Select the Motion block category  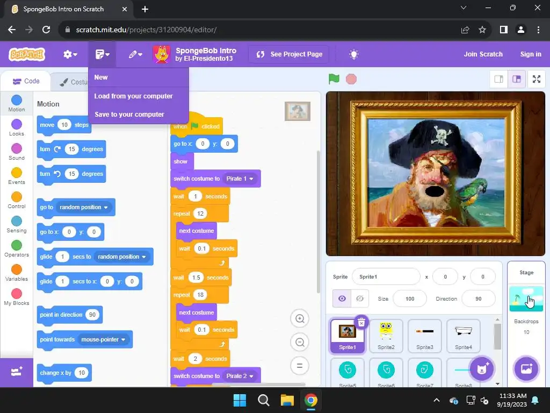[17, 103]
